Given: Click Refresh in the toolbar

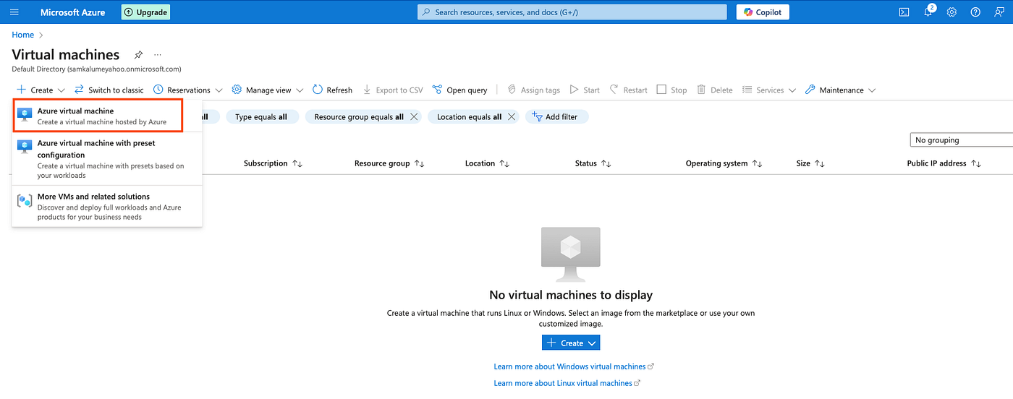Looking at the screenshot, I should [x=333, y=90].
